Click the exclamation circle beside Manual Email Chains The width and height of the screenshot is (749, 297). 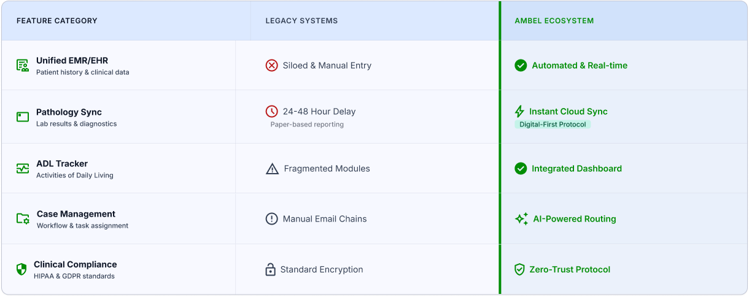[271, 218]
